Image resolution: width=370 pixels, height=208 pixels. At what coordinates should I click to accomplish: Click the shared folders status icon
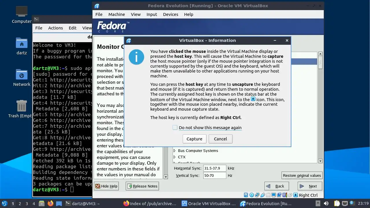pyautogui.click(x=268, y=195)
